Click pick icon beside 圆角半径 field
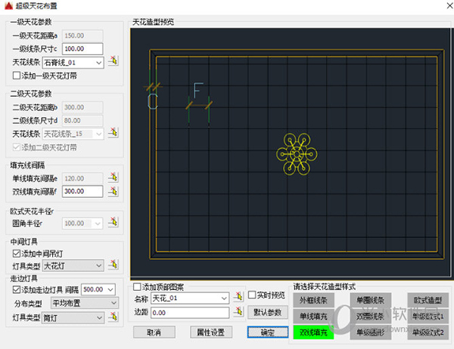Image resolution: width=454 pixels, height=349 pixels. point(113,223)
